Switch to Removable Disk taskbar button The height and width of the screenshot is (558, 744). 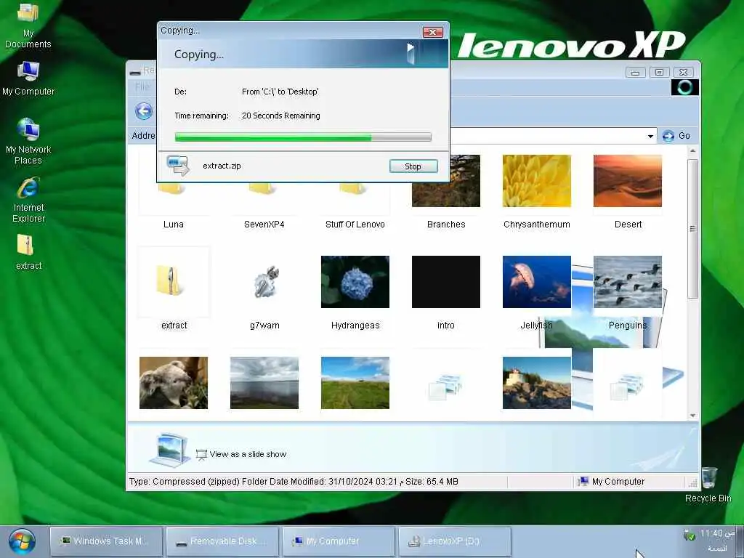222,541
